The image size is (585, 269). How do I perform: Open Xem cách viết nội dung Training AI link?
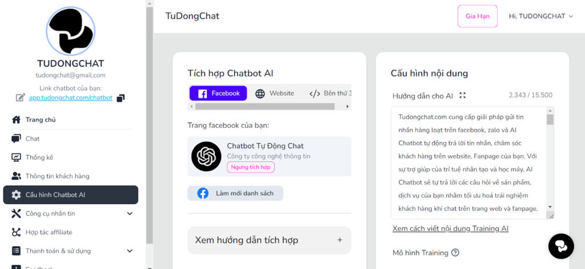450,229
